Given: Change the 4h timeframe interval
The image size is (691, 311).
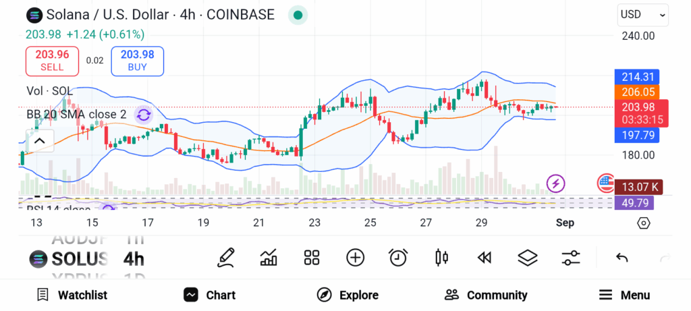Looking at the screenshot, I should click(134, 258).
